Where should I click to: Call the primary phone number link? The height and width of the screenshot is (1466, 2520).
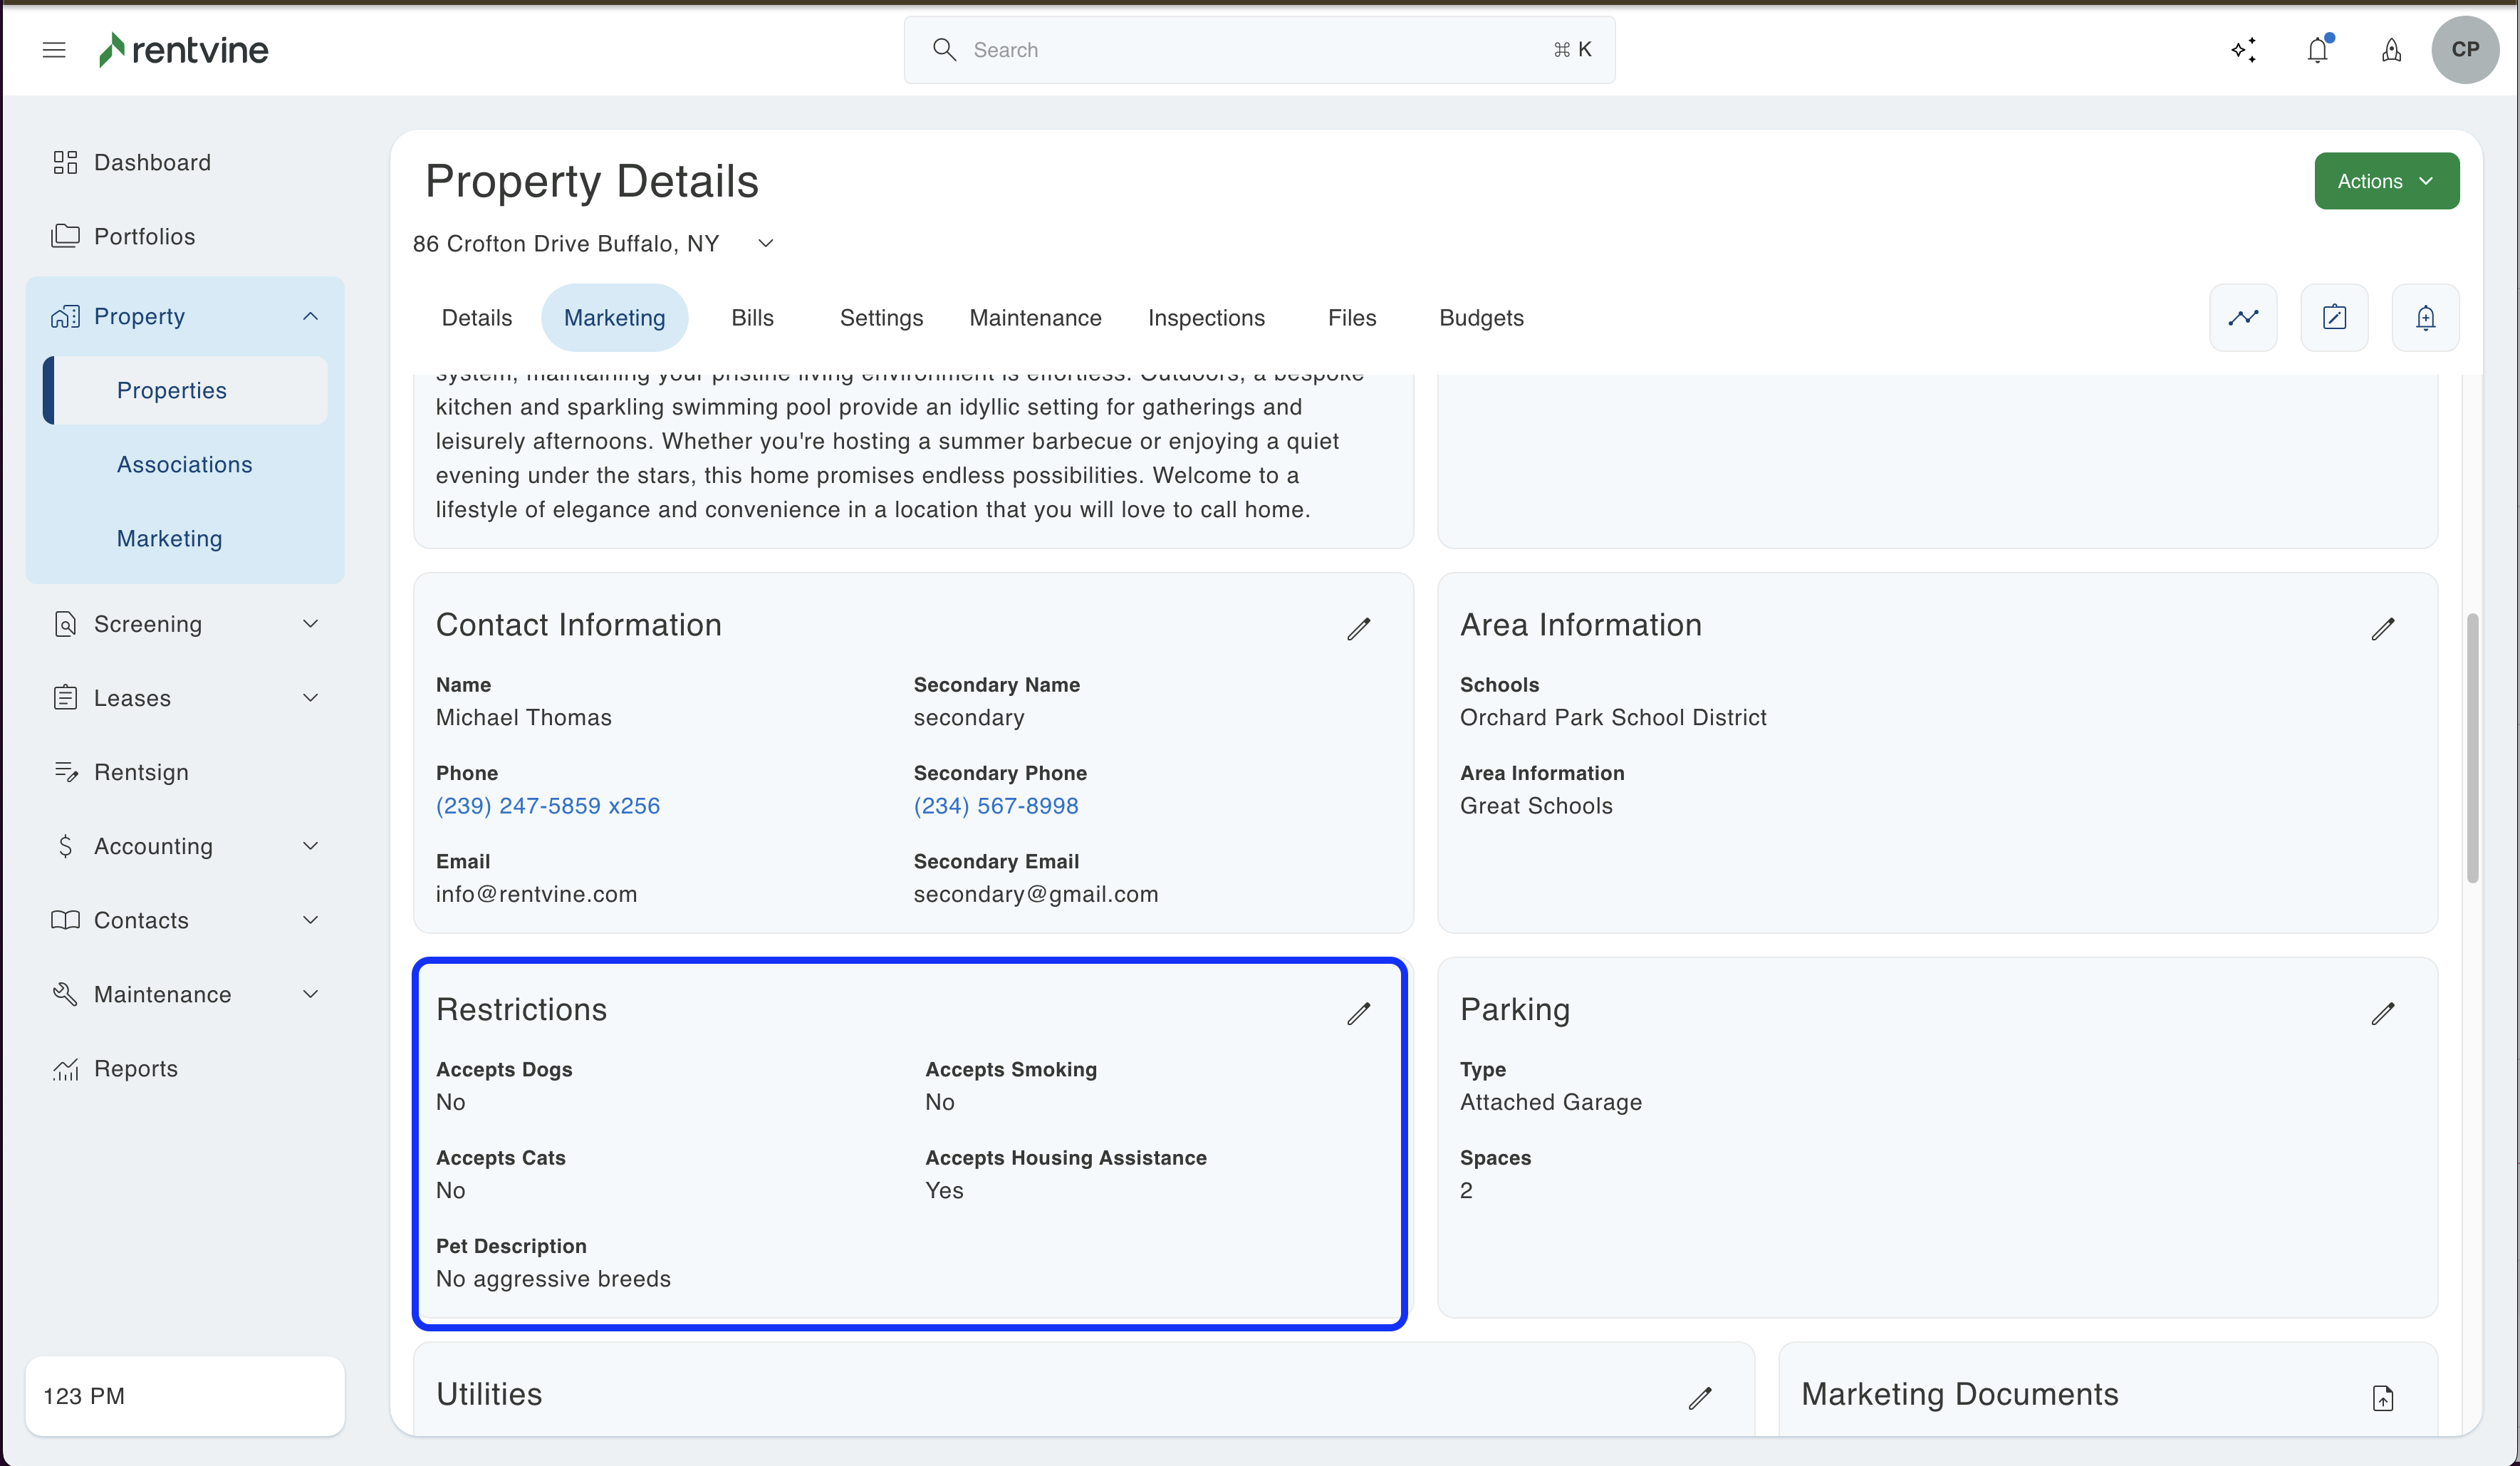pos(548,806)
